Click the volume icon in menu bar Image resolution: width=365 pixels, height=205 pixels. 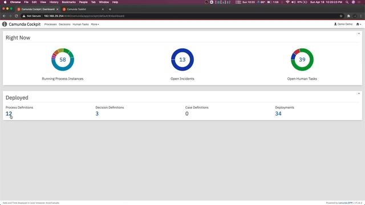293,2
